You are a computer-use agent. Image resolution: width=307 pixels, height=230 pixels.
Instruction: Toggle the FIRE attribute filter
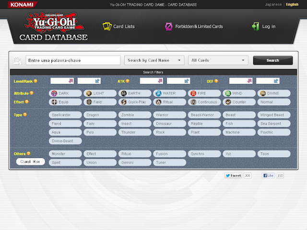pos(204,93)
